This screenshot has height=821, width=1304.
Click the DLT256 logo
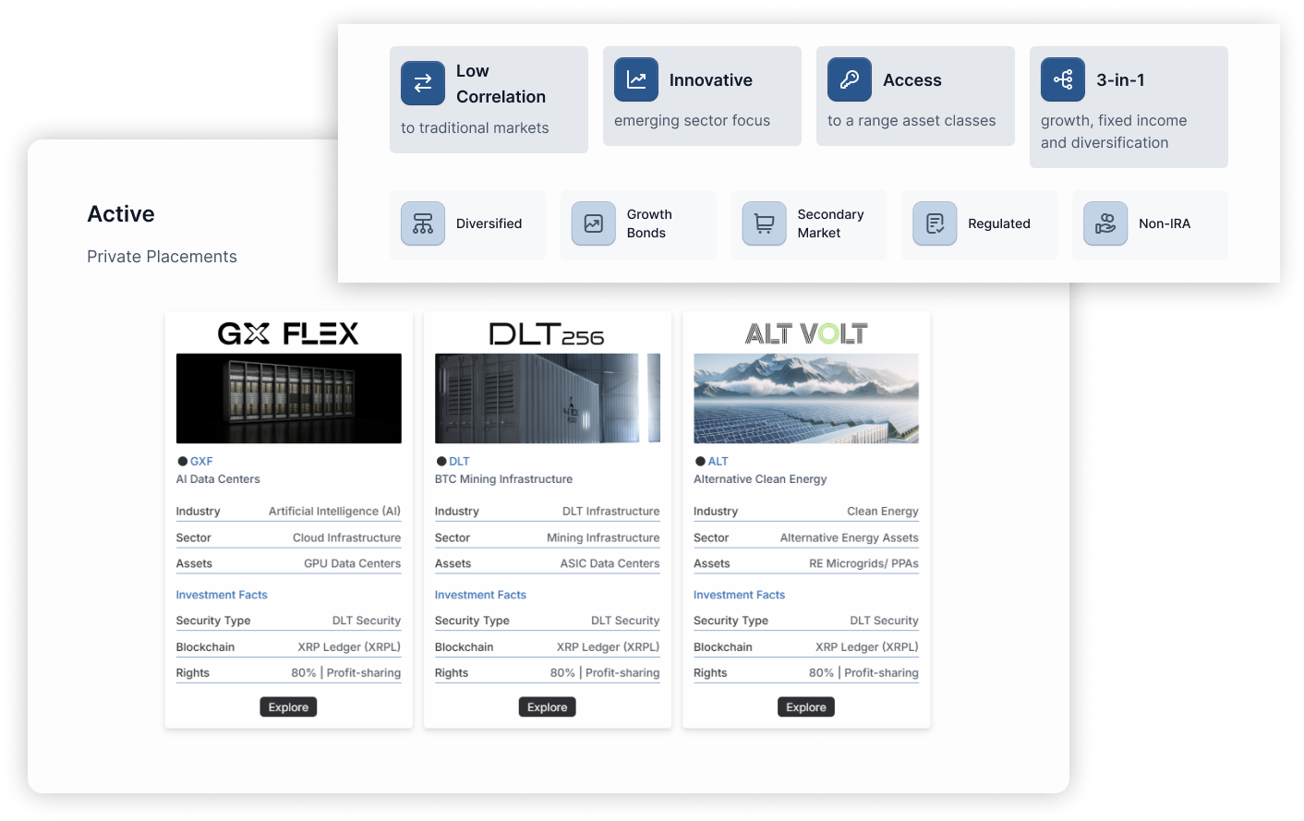tap(547, 334)
